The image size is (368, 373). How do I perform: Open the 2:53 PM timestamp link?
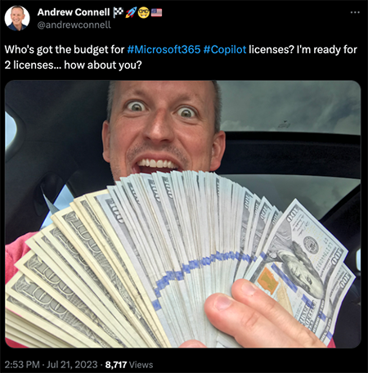(x=22, y=365)
